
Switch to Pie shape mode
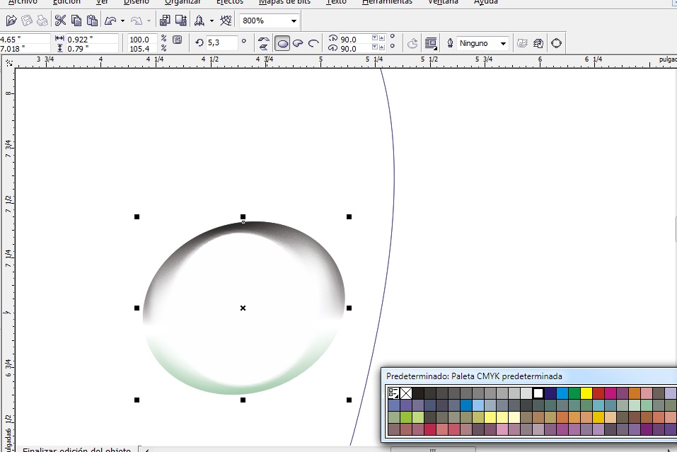[x=298, y=43]
